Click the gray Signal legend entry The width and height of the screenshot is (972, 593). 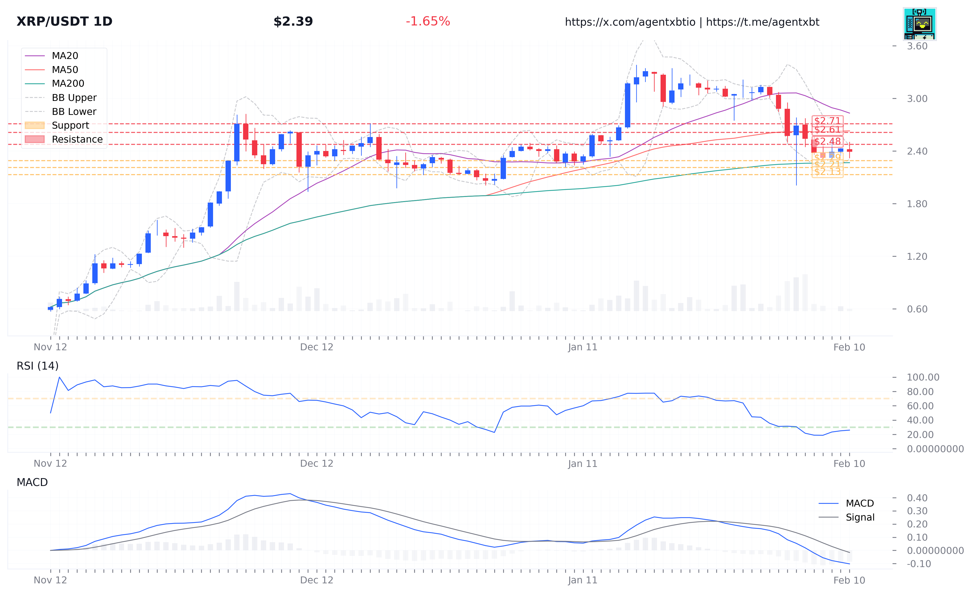(847, 517)
